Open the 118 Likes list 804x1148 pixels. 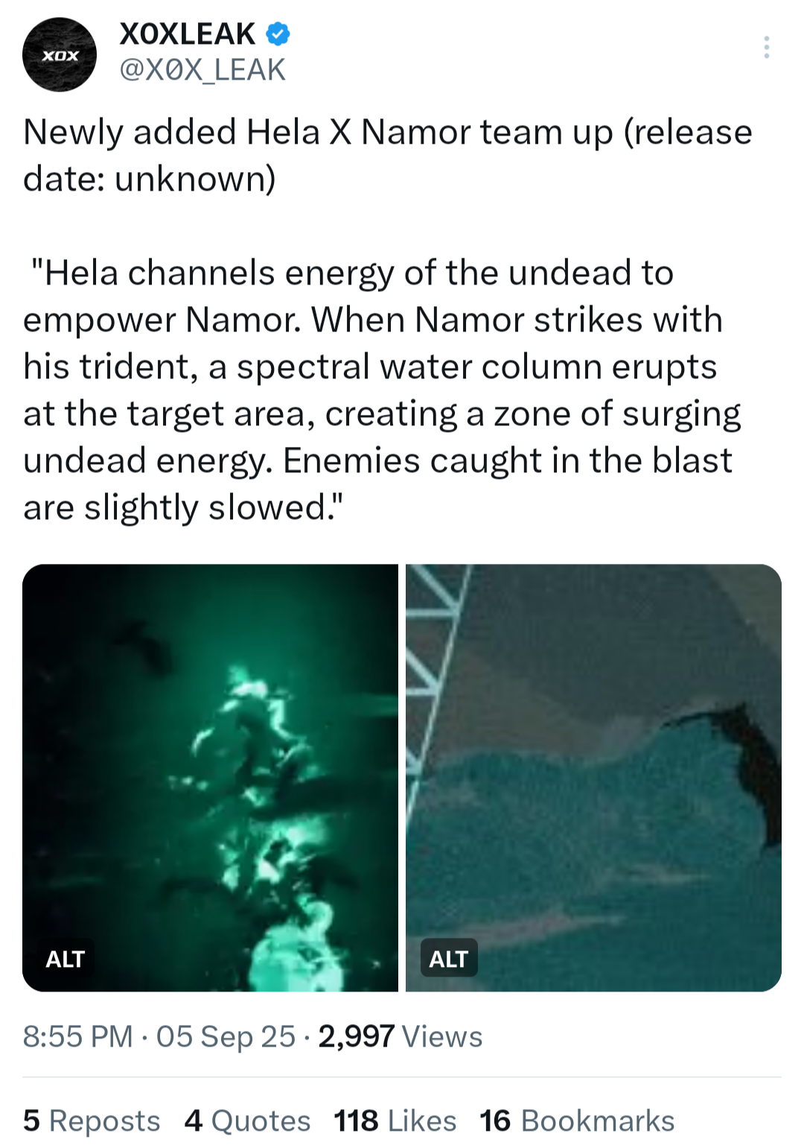click(395, 1121)
